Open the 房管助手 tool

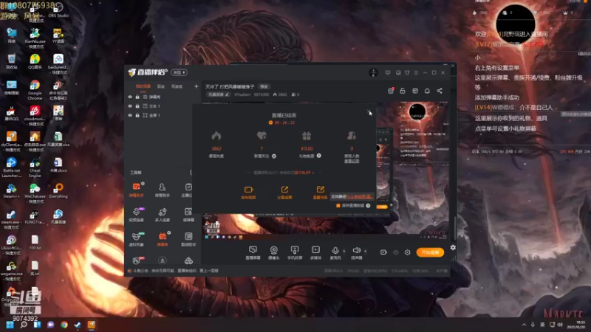(x=162, y=190)
